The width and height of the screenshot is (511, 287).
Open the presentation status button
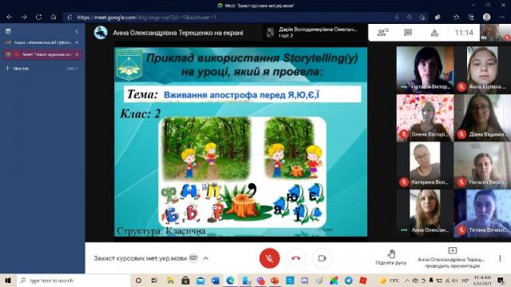(x=453, y=258)
